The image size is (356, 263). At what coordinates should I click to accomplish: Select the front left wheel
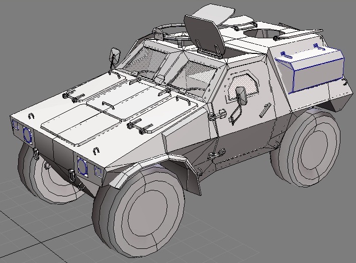coord(43,174)
